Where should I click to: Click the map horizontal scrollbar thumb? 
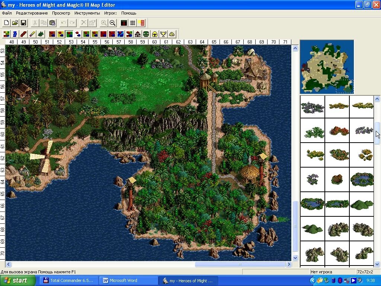(x=240, y=264)
